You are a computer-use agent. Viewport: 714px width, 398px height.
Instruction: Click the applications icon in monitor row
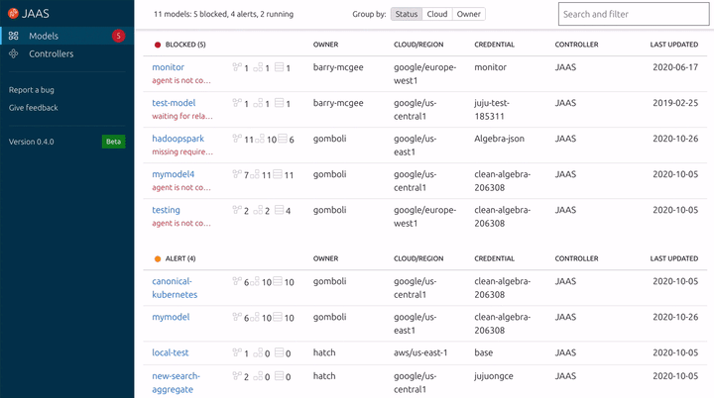pos(237,67)
